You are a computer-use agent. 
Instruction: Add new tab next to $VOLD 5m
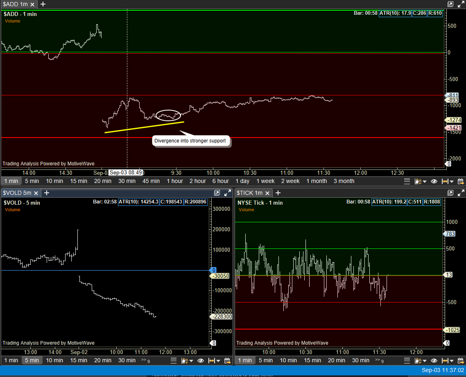tap(46, 193)
